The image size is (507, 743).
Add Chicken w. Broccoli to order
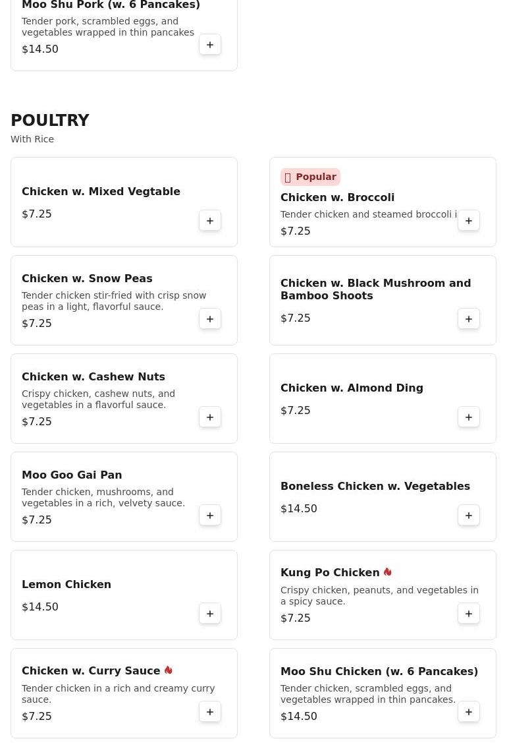469,221
